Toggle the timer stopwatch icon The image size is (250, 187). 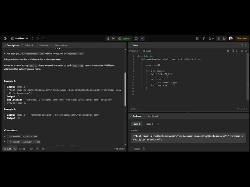(x=219, y=39)
